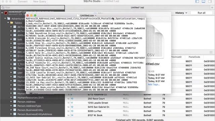Open the History dropdown
215x121 pixels.
click(181, 13)
